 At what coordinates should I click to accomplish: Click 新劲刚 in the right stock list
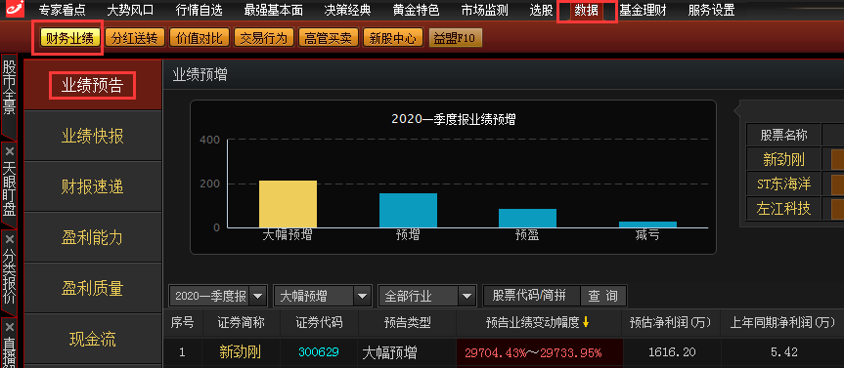tap(783, 159)
